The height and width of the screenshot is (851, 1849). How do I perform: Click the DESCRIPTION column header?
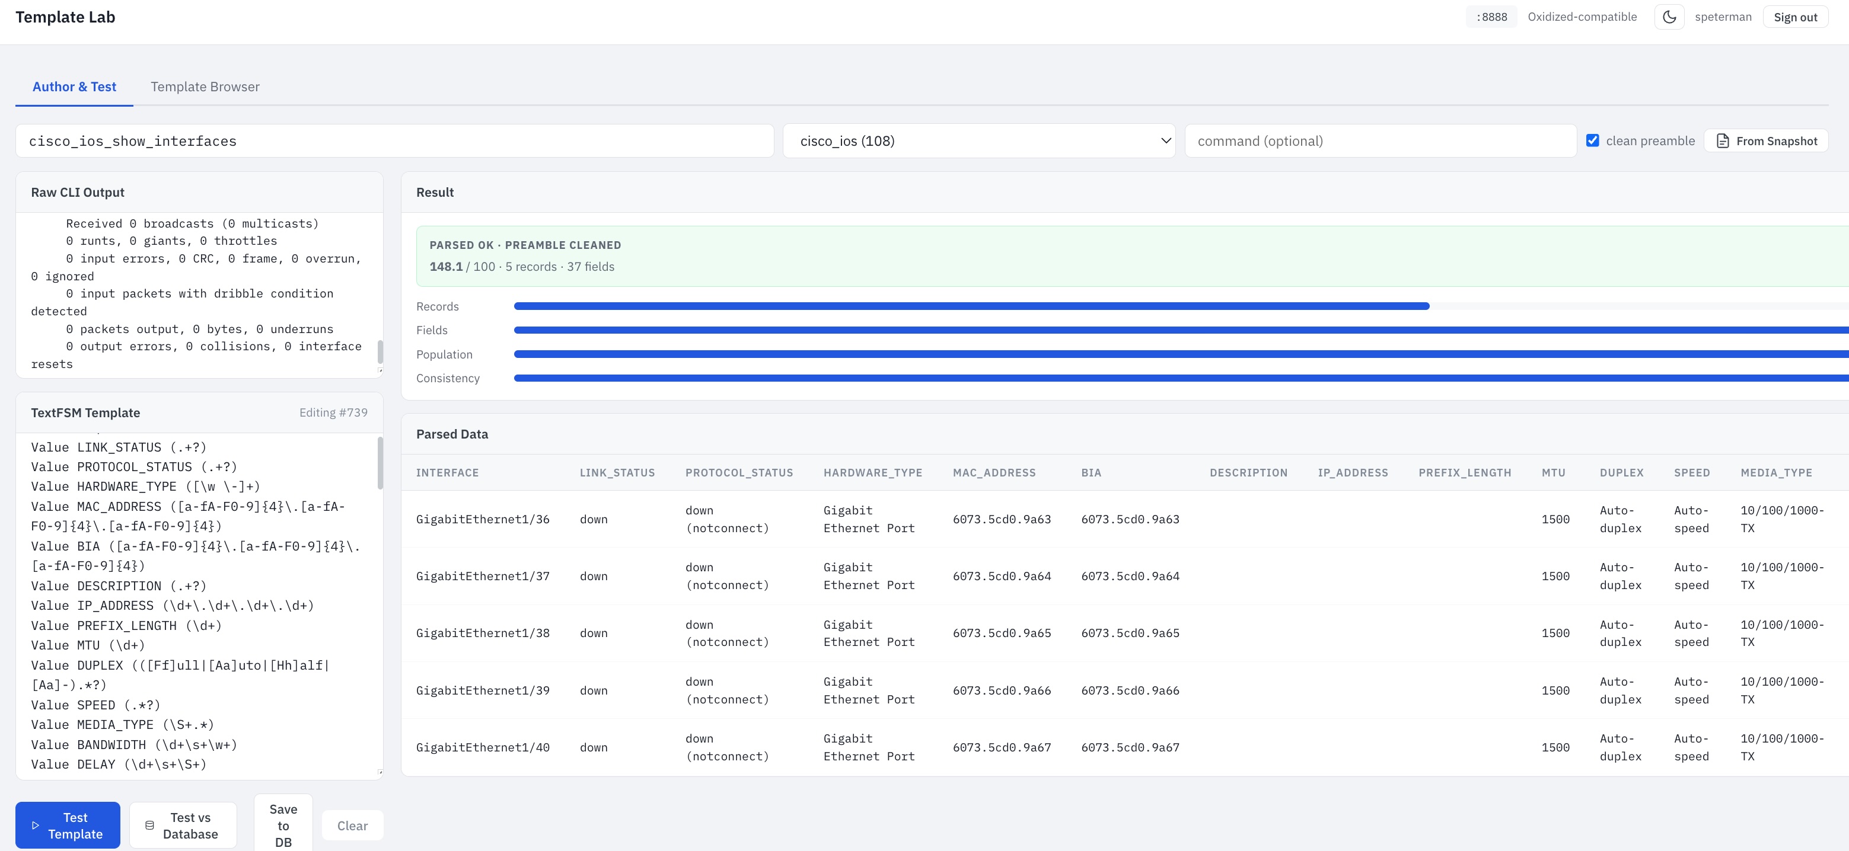pyautogui.click(x=1248, y=473)
